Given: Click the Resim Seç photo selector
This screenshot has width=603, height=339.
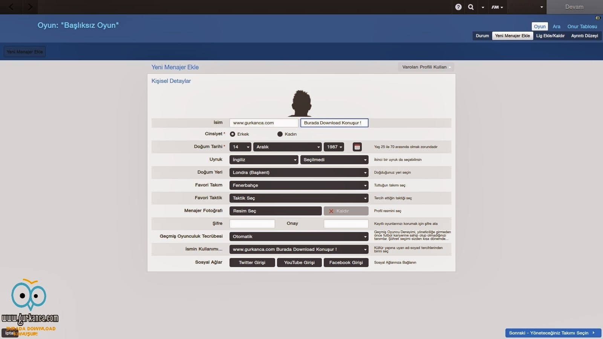Looking at the screenshot, I should pyautogui.click(x=275, y=211).
